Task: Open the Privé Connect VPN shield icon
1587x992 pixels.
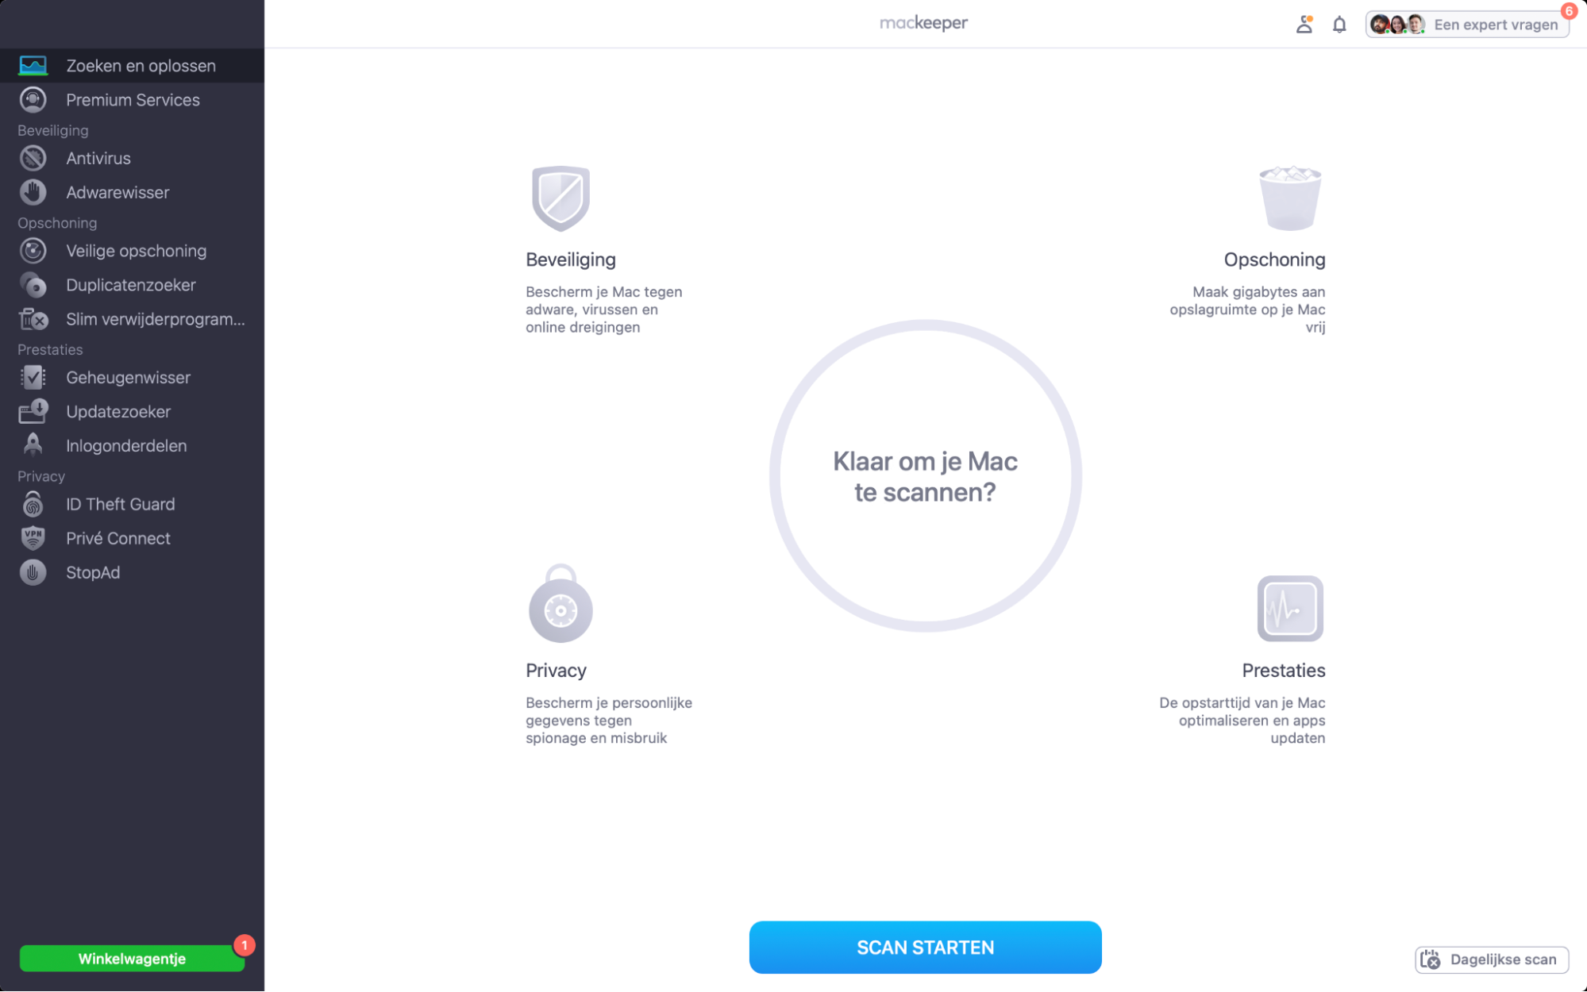Action: coord(33,538)
